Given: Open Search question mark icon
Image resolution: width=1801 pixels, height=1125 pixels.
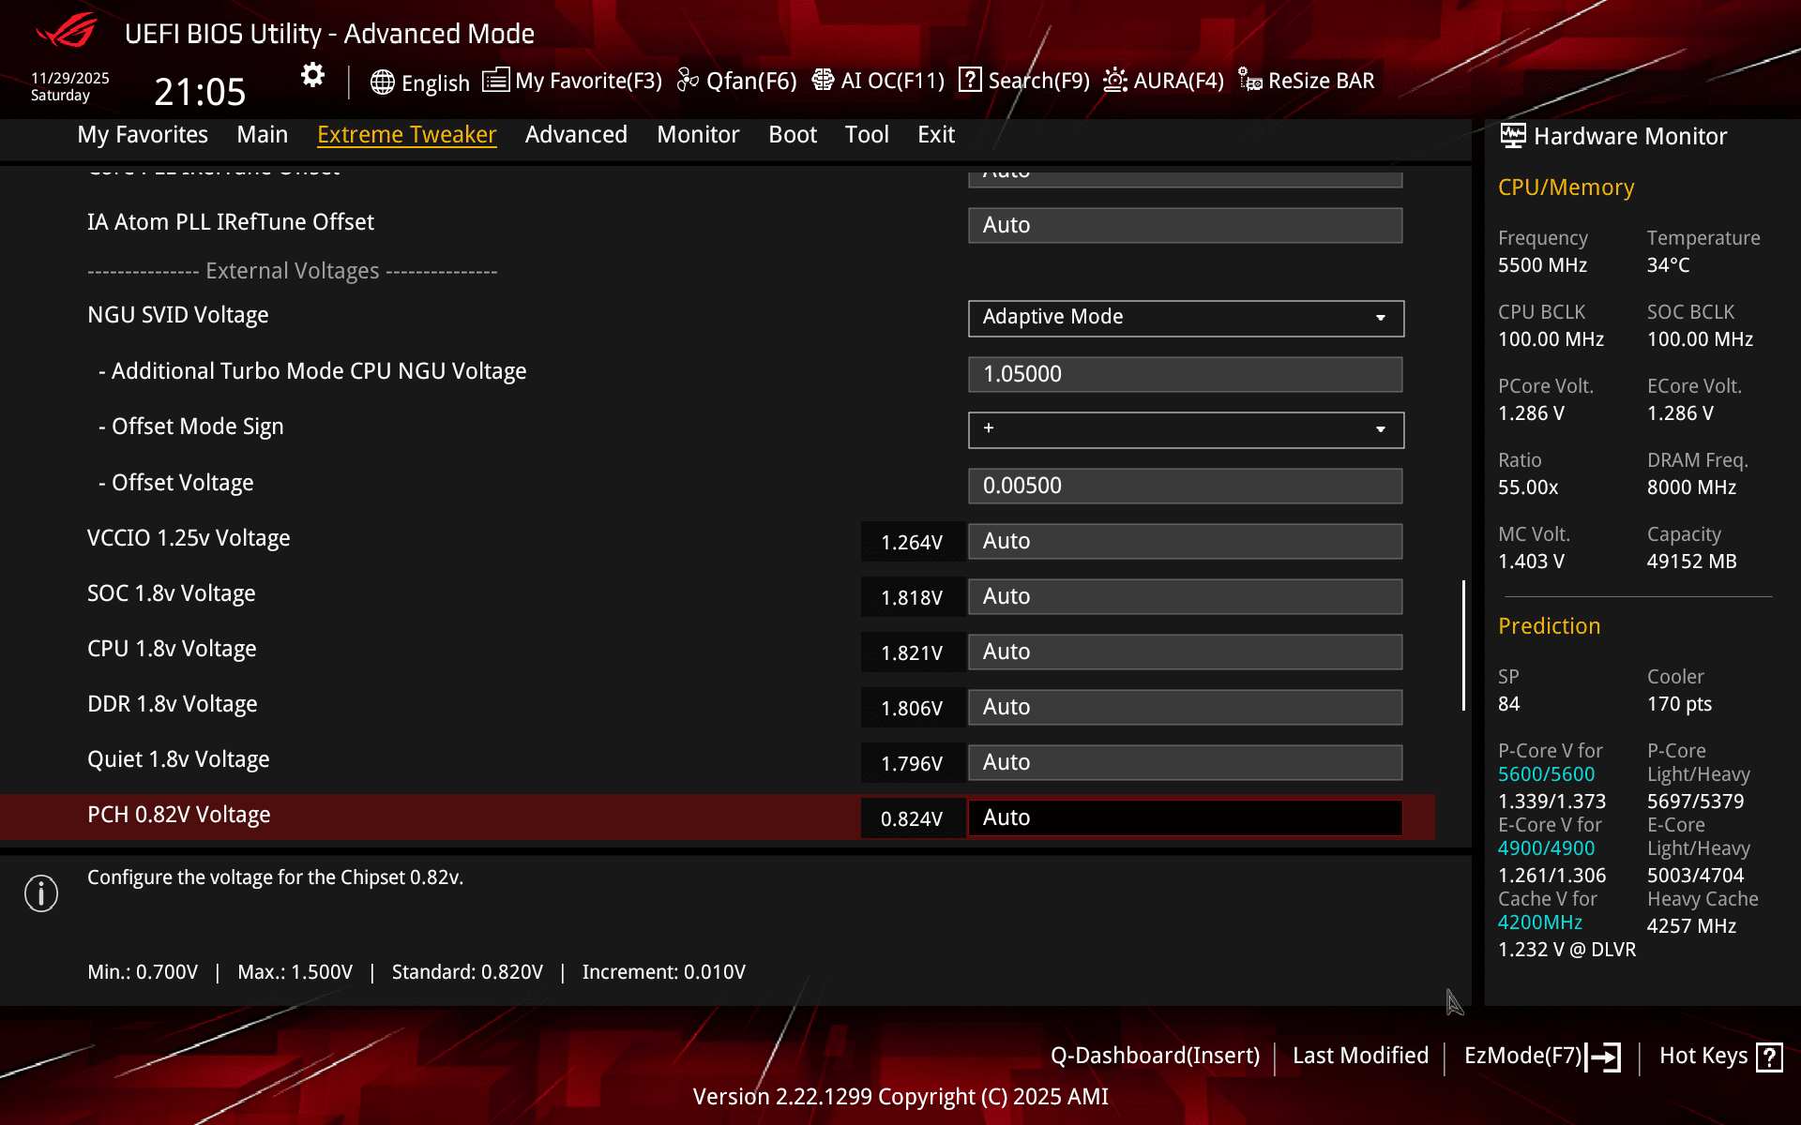Looking at the screenshot, I should point(970,81).
